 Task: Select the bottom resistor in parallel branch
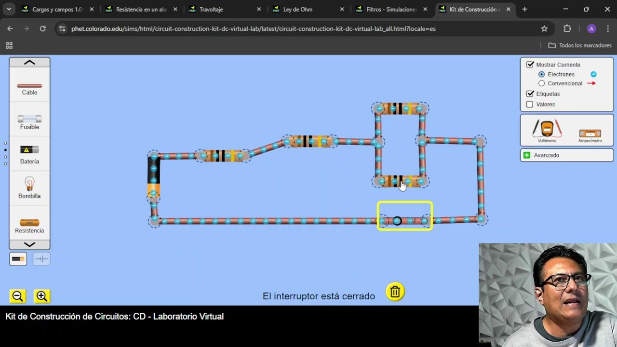pos(400,181)
